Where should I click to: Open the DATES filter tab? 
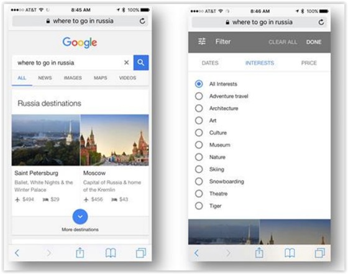point(210,63)
